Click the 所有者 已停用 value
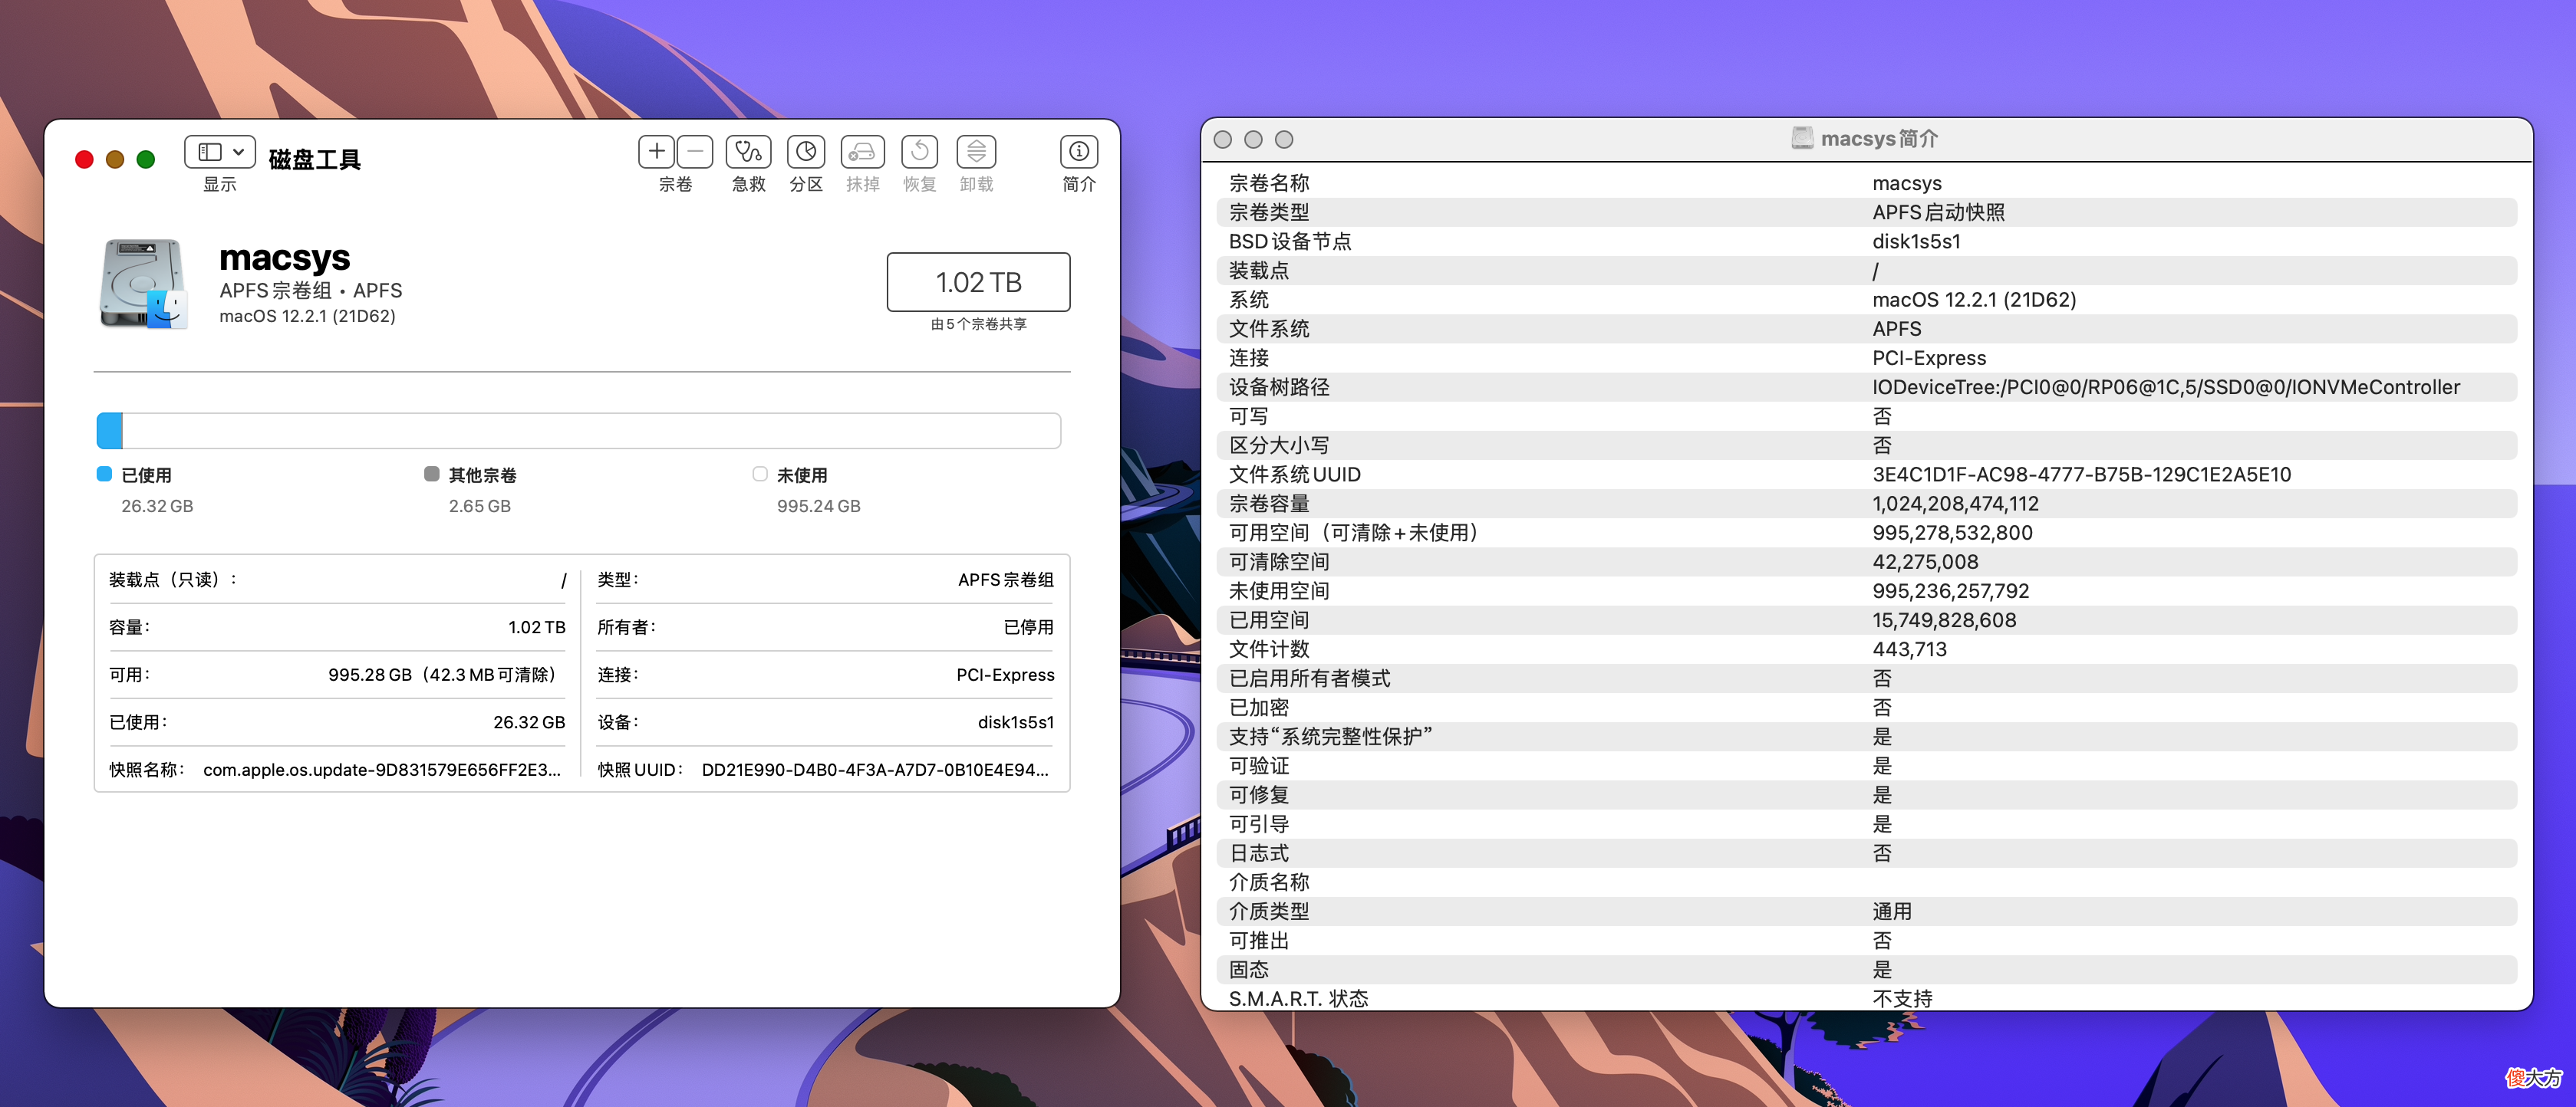Screen dimensions: 2576x1107 coord(1028,627)
